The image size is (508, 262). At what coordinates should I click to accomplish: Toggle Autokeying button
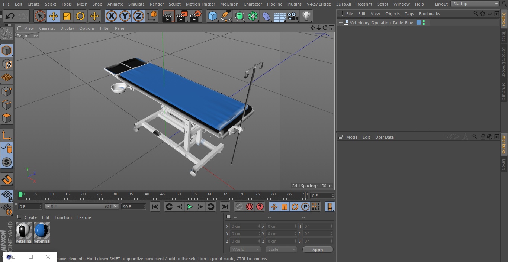pos(250,207)
